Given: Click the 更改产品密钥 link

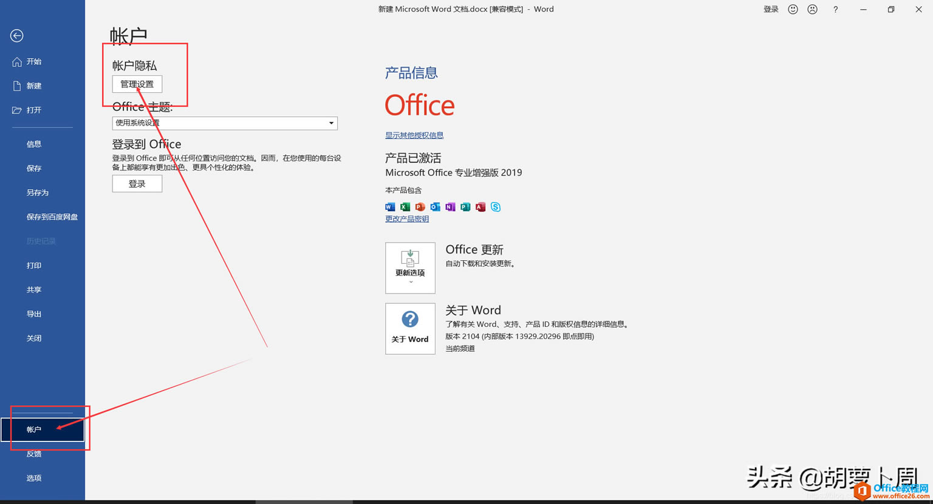Looking at the screenshot, I should [406, 218].
